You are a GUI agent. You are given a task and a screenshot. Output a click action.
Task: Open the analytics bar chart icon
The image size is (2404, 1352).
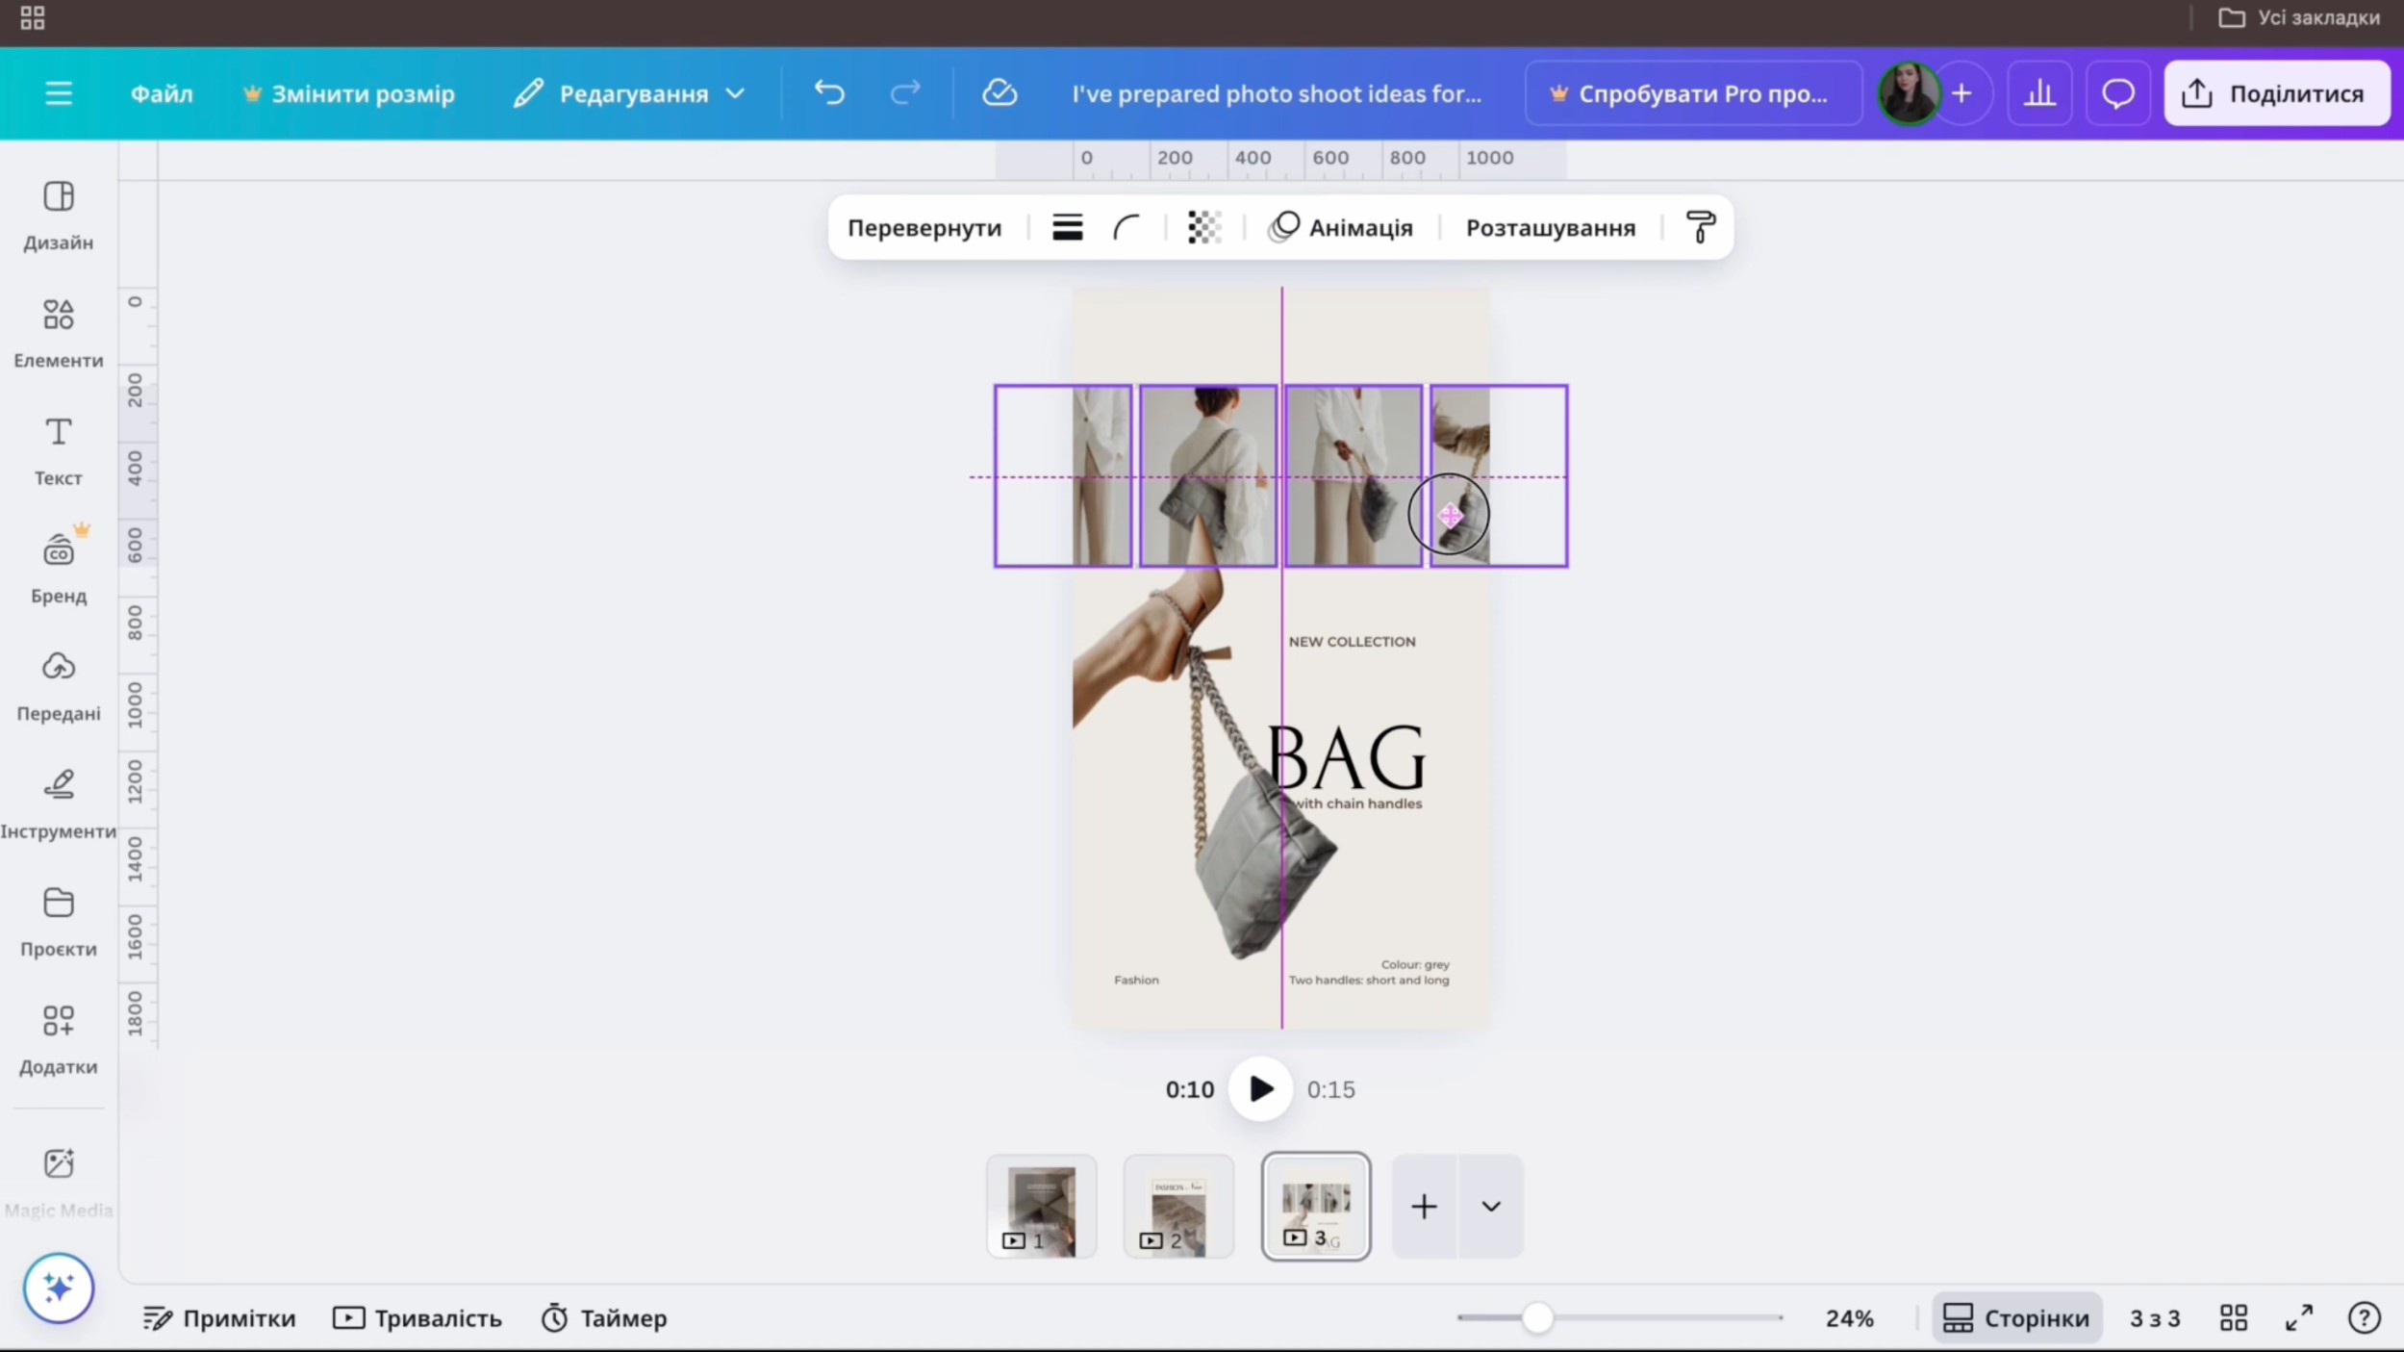tap(2038, 93)
